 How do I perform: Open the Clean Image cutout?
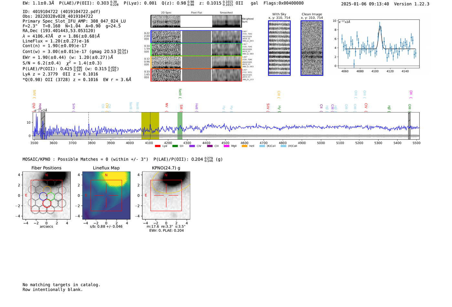point(312,48)
